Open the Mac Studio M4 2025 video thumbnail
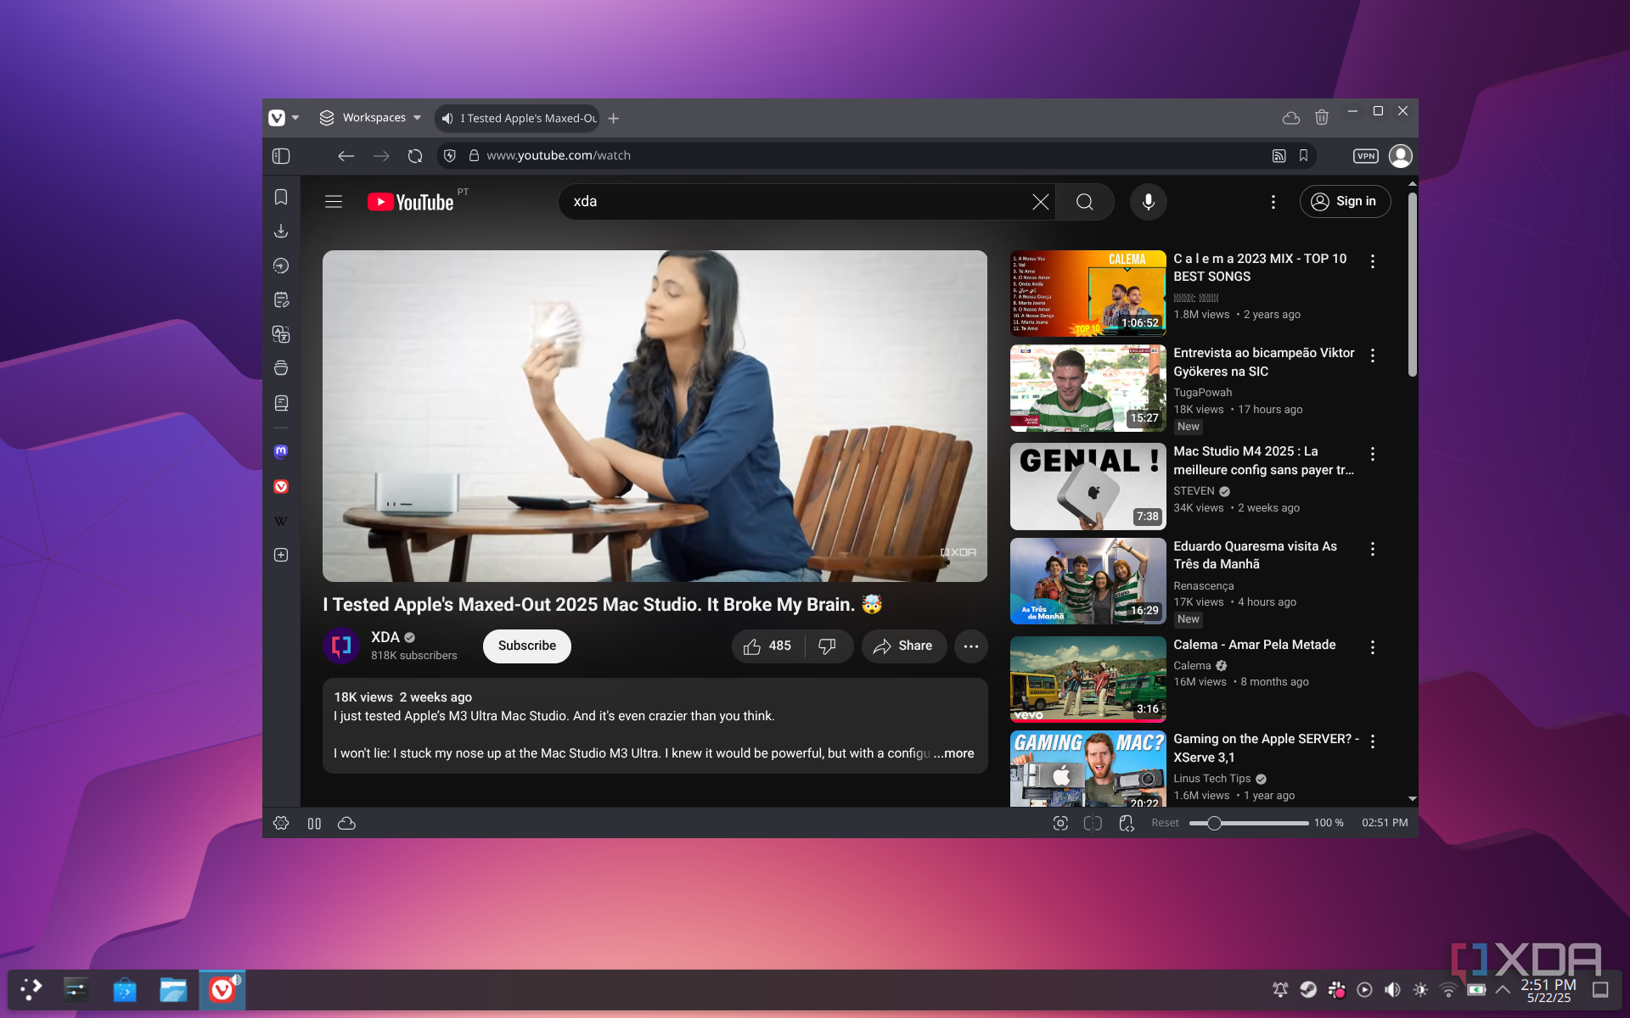 (1088, 486)
